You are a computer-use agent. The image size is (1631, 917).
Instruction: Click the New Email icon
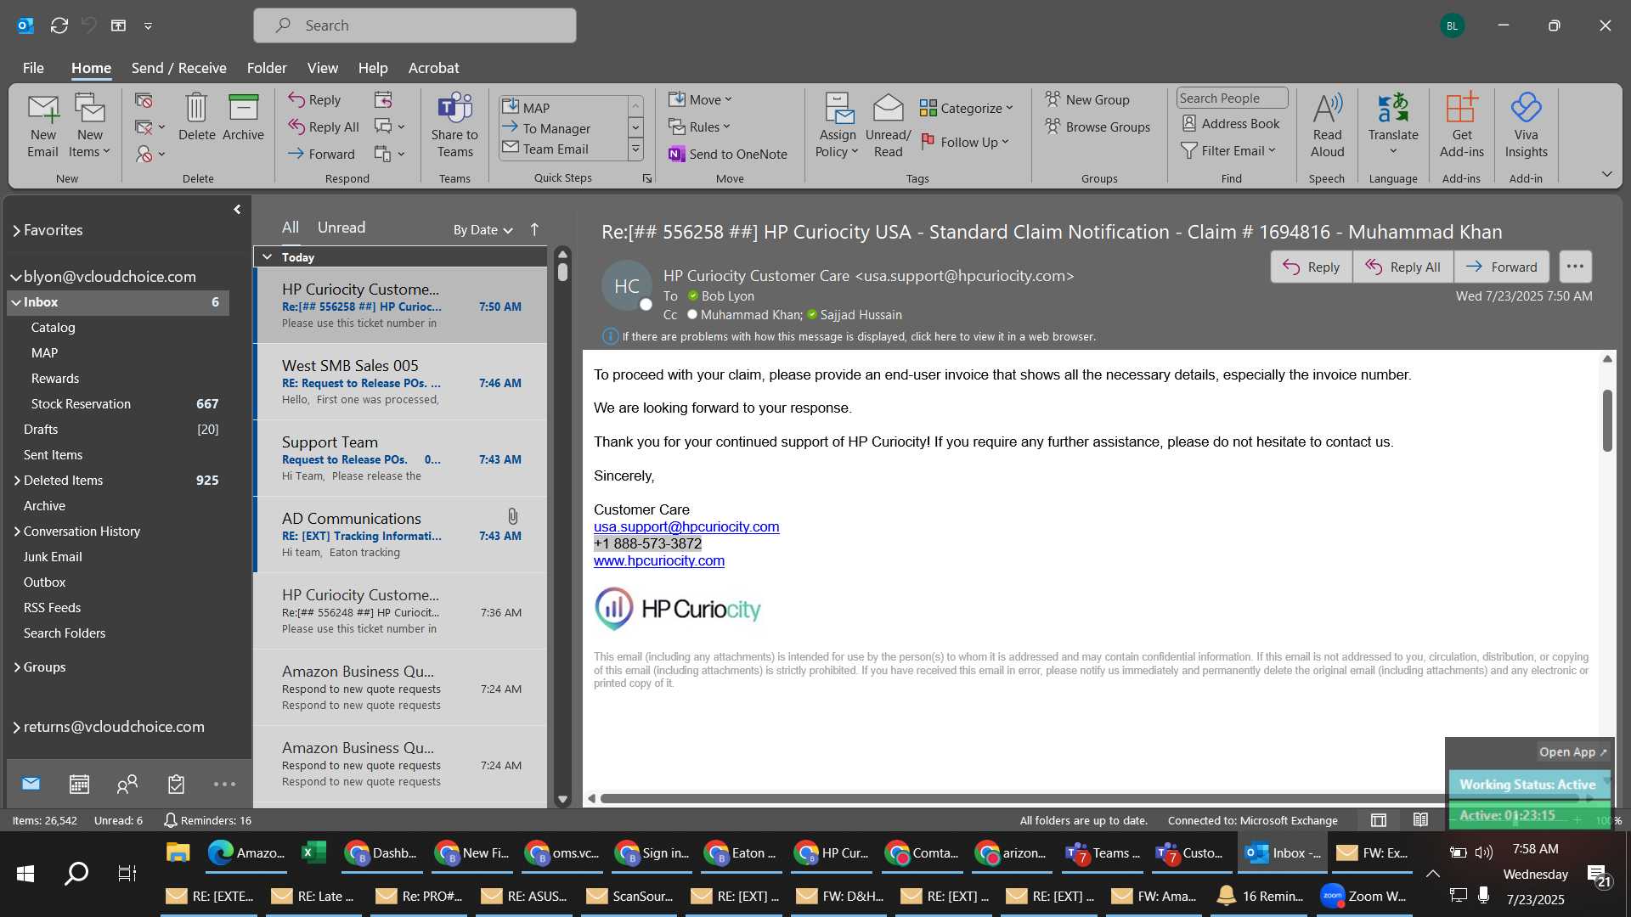click(42, 126)
